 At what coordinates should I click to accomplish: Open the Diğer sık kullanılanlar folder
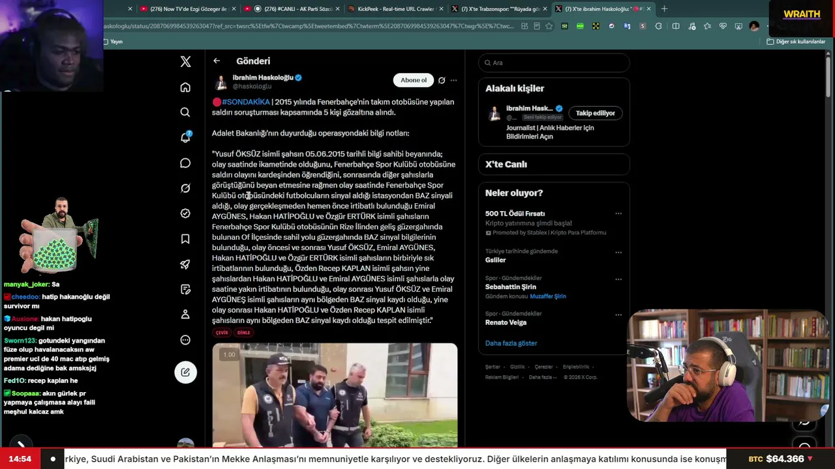point(796,42)
